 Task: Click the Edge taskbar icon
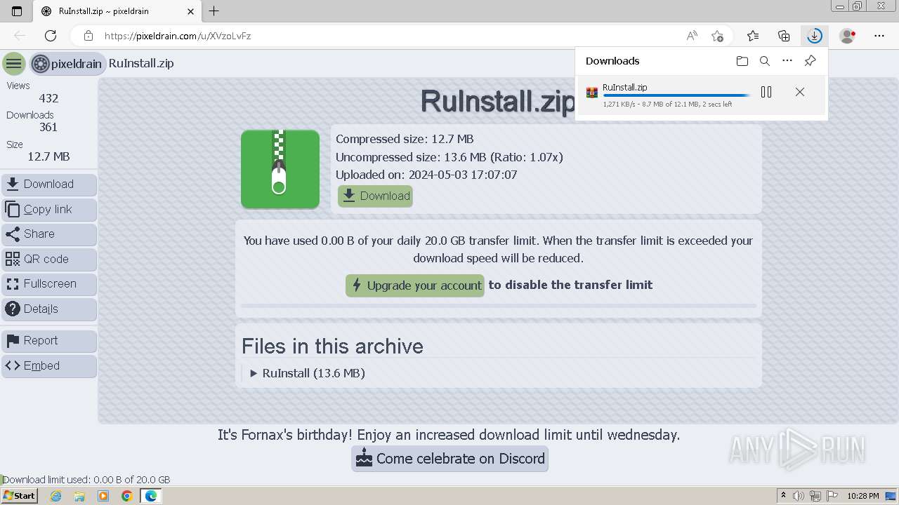point(151,496)
